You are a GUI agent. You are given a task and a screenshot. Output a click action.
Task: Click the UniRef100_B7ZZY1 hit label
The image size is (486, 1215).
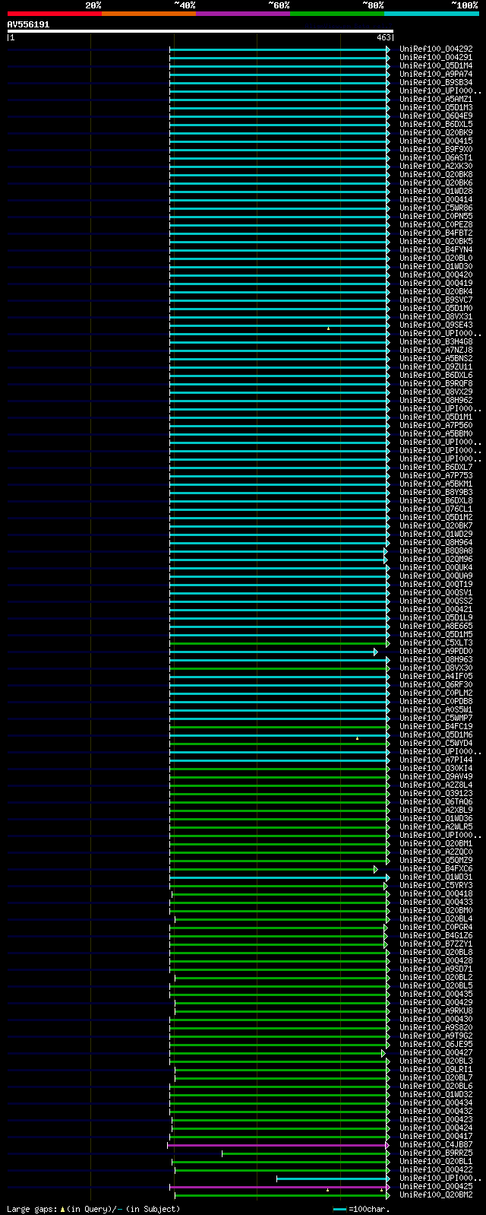pos(436,944)
